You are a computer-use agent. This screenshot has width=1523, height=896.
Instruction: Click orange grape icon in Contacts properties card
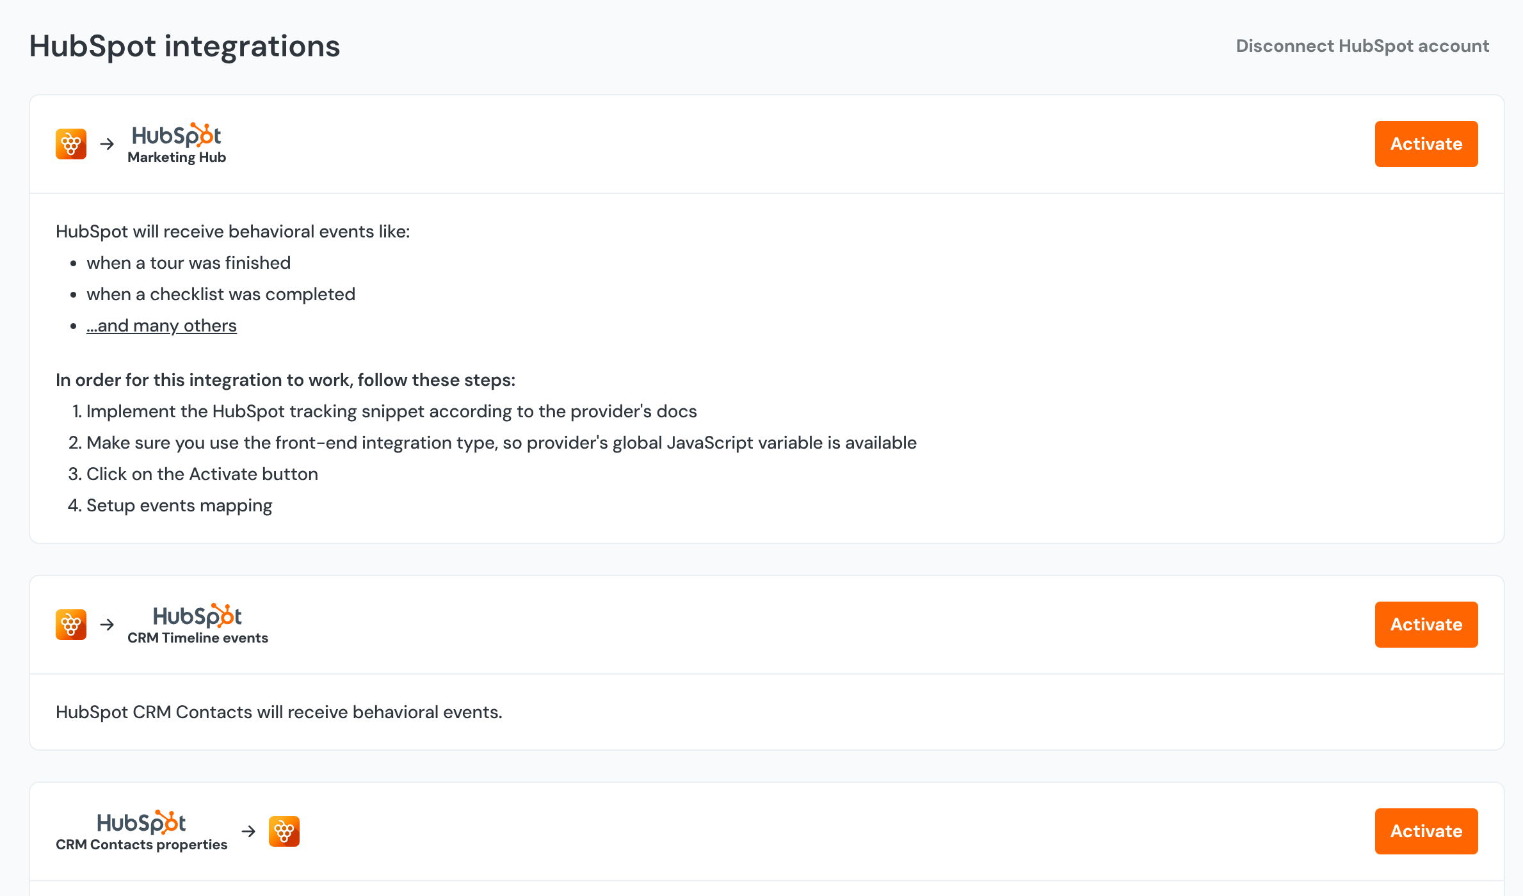pyautogui.click(x=284, y=831)
